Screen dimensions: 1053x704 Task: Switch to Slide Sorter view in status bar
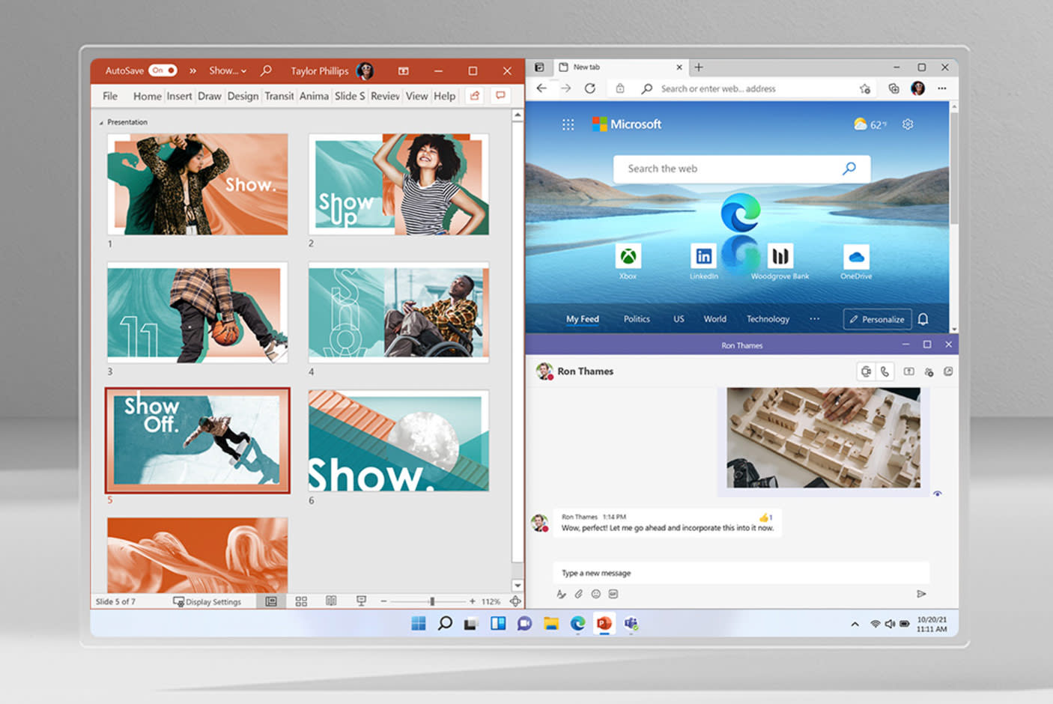coord(301,601)
